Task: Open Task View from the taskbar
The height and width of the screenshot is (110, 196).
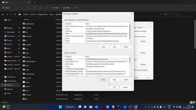Action: 80,107
